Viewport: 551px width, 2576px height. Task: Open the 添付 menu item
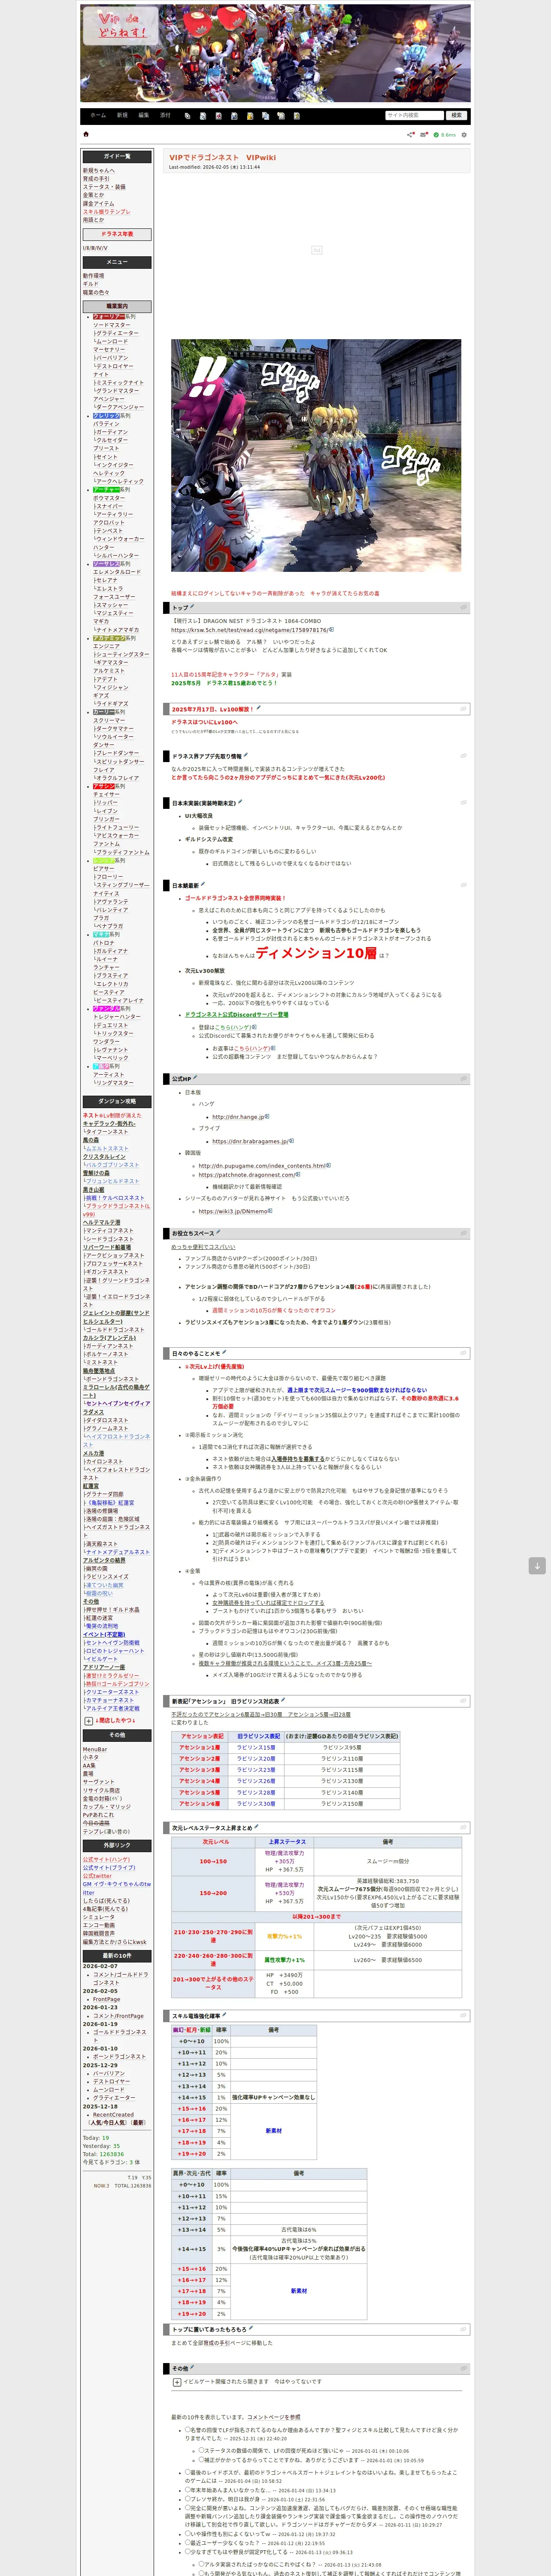pyautogui.click(x=166, y=116)
